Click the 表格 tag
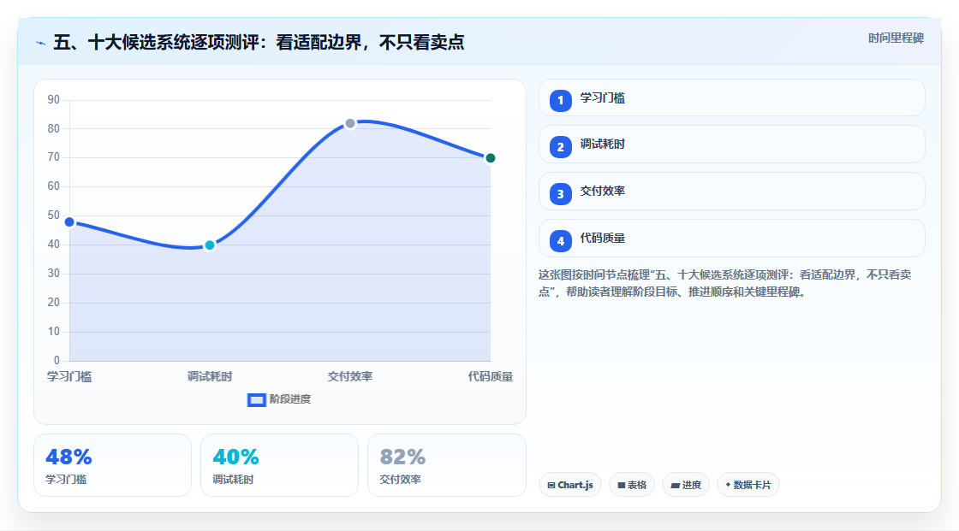Image resolution: width=959 pixels, height=531 pixels. click(x=632, y=485)
